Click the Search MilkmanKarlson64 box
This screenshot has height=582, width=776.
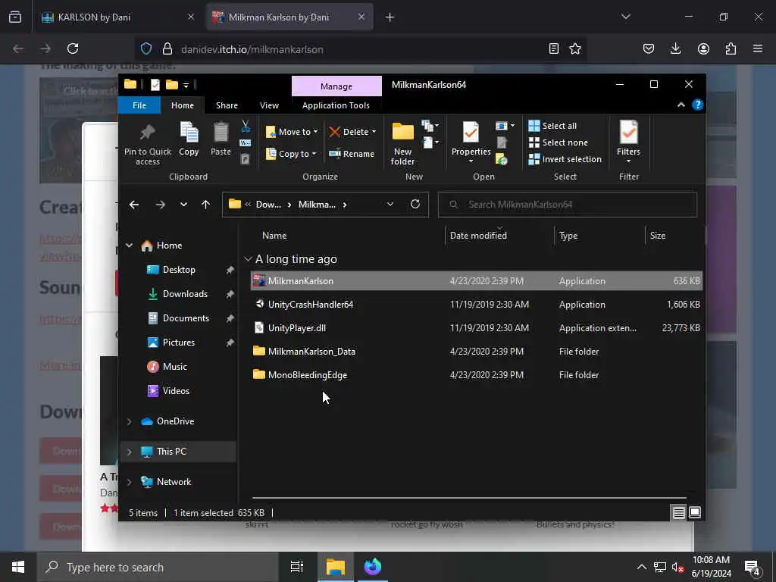[567, 205]
